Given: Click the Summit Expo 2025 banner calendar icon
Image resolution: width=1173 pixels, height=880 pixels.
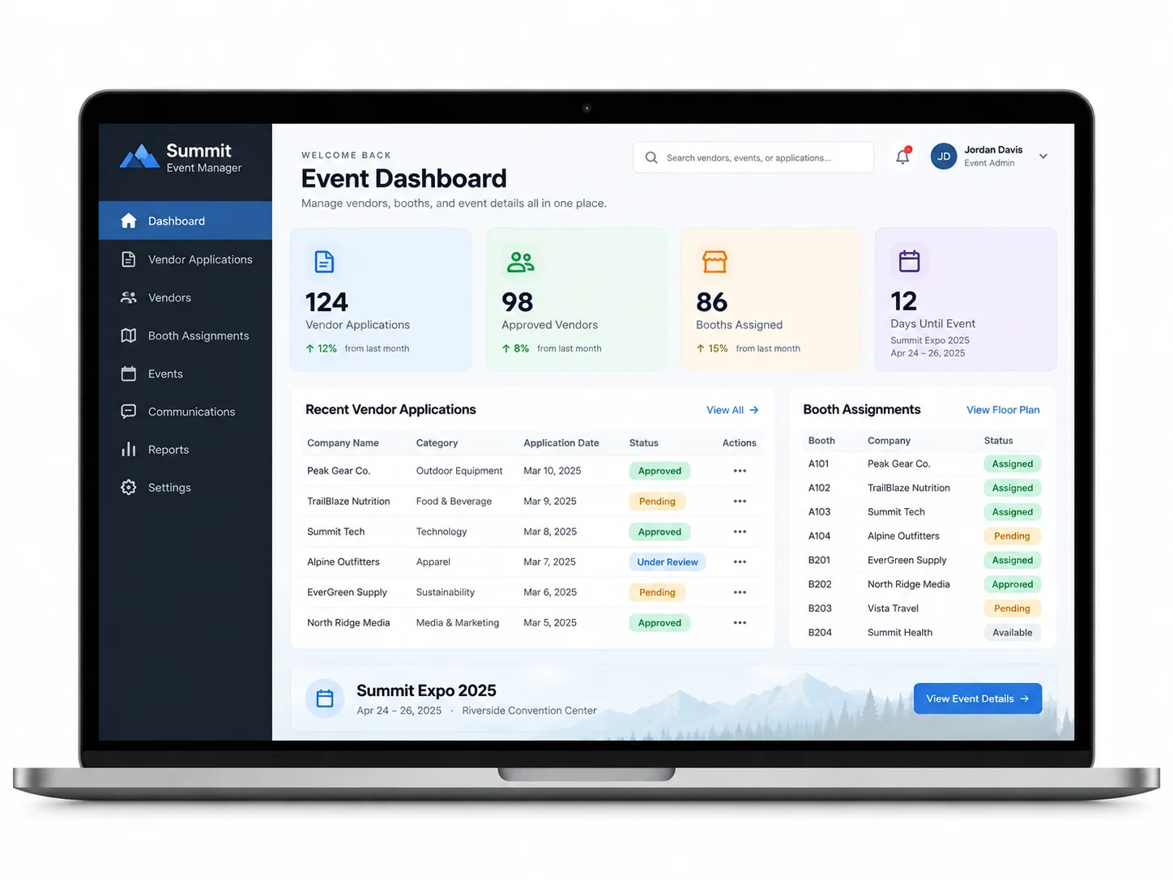Looking at the screenshot, I should 325,698.
